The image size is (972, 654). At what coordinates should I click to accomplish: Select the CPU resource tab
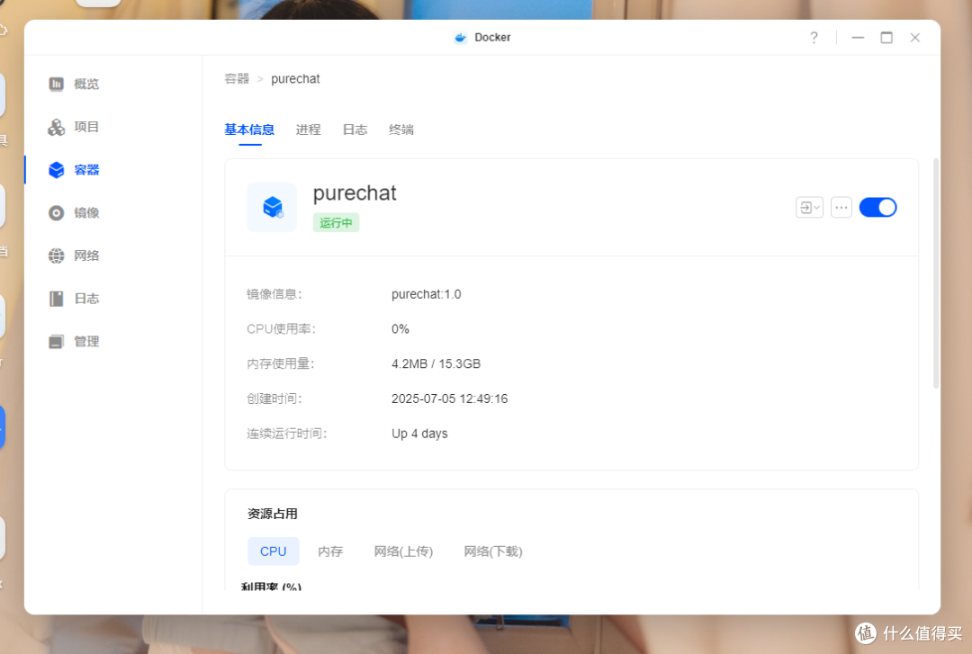[x=274, y=551]
